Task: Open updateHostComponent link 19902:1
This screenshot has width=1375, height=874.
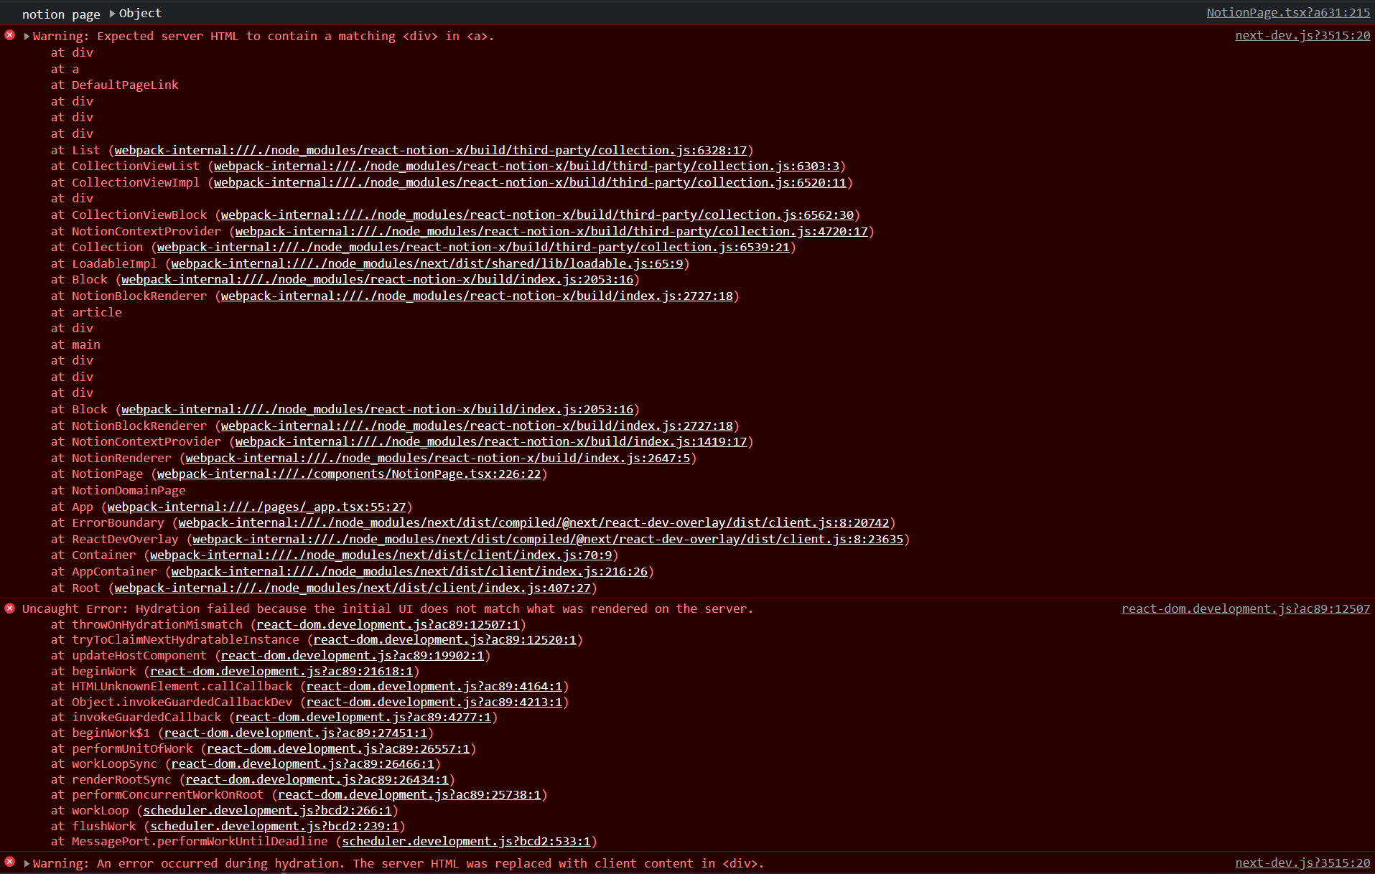Action: click(353, 655)
